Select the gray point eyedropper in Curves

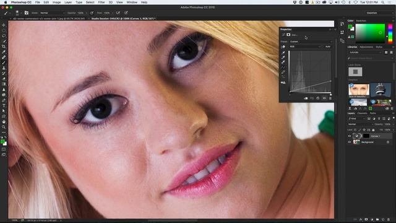pyautogui.click(x=283, y=58)
